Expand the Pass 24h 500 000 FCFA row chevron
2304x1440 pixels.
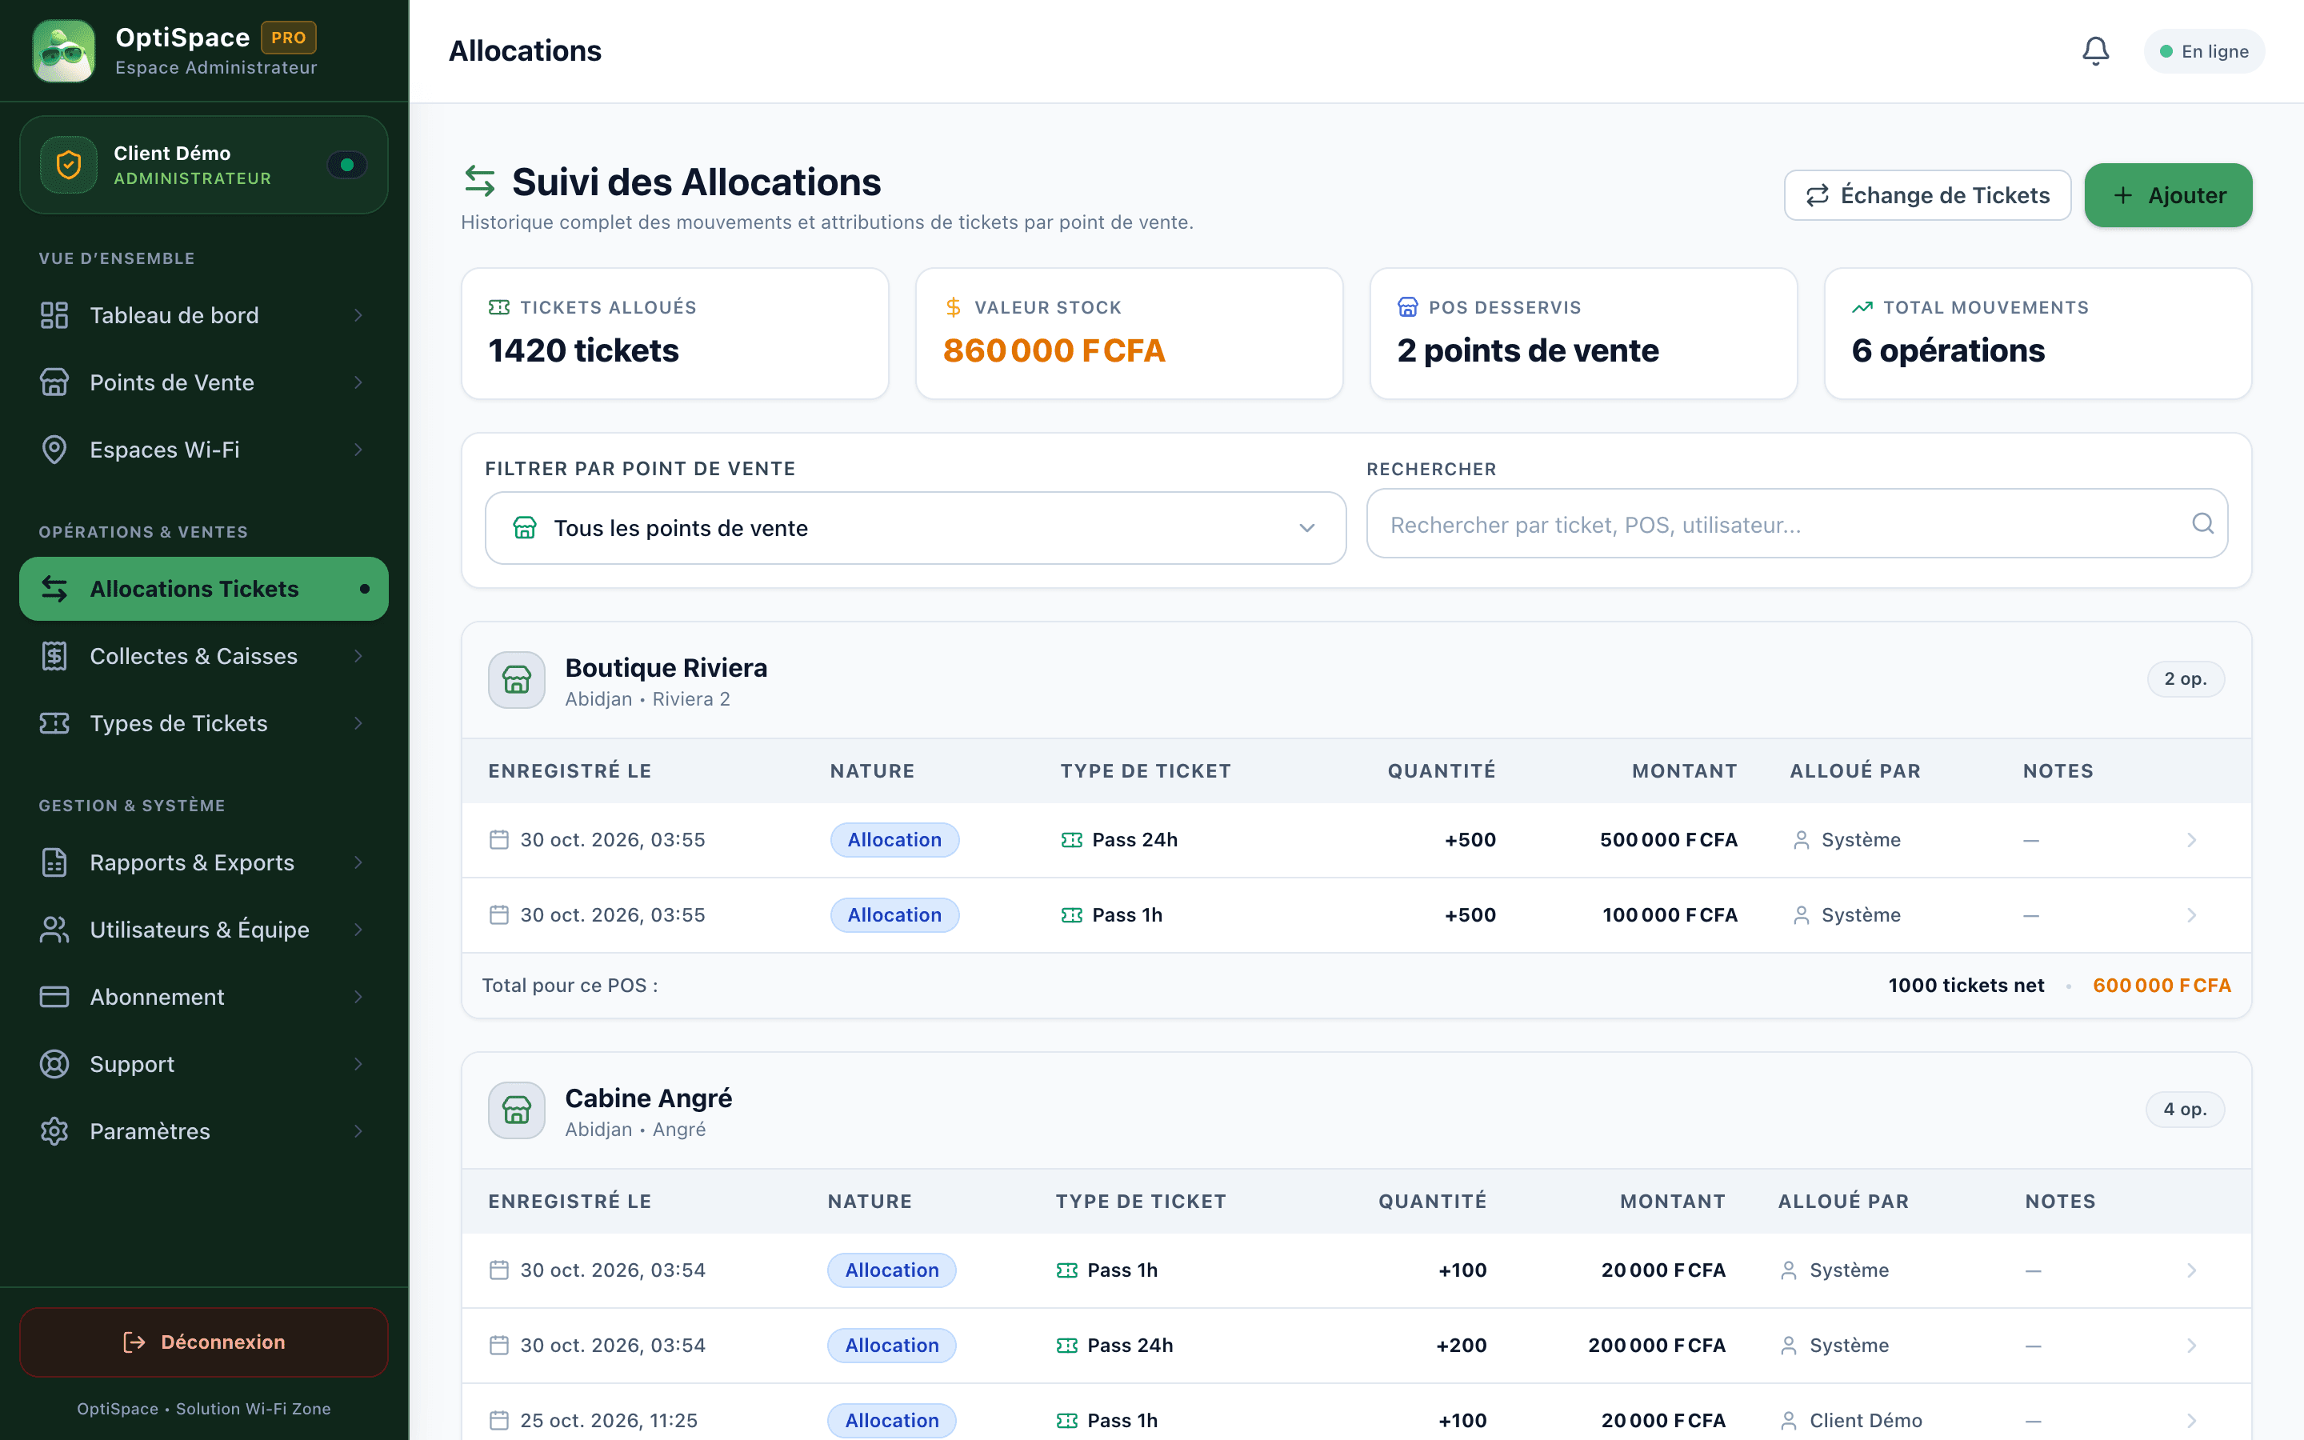2192,840
